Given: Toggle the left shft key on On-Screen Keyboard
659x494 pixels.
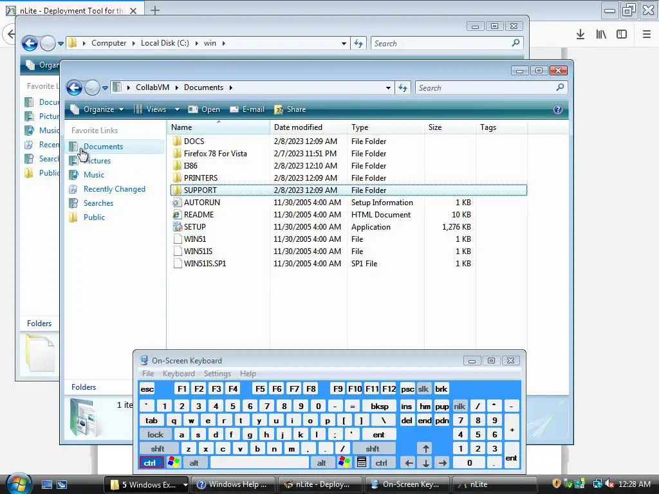Looking at the screenshot, I should tap(158, 448).
